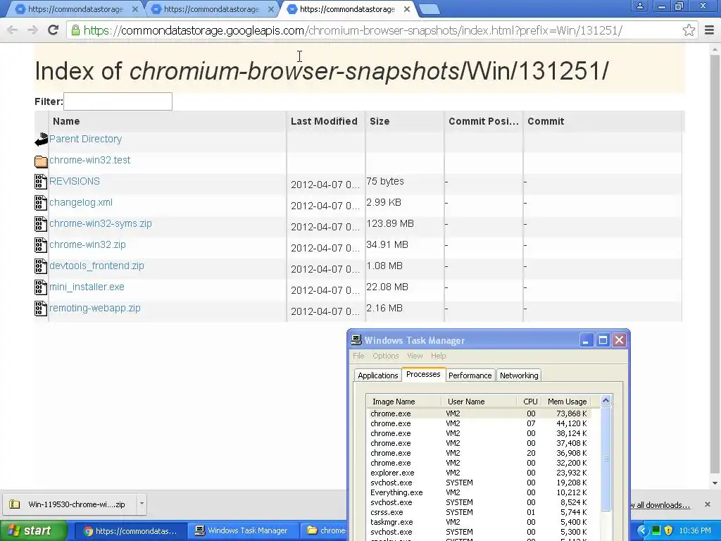Image resolution: width=721 pixels, height=541 pixels.
Task: Sort processes by Image Name column
Action: point(403,402)
